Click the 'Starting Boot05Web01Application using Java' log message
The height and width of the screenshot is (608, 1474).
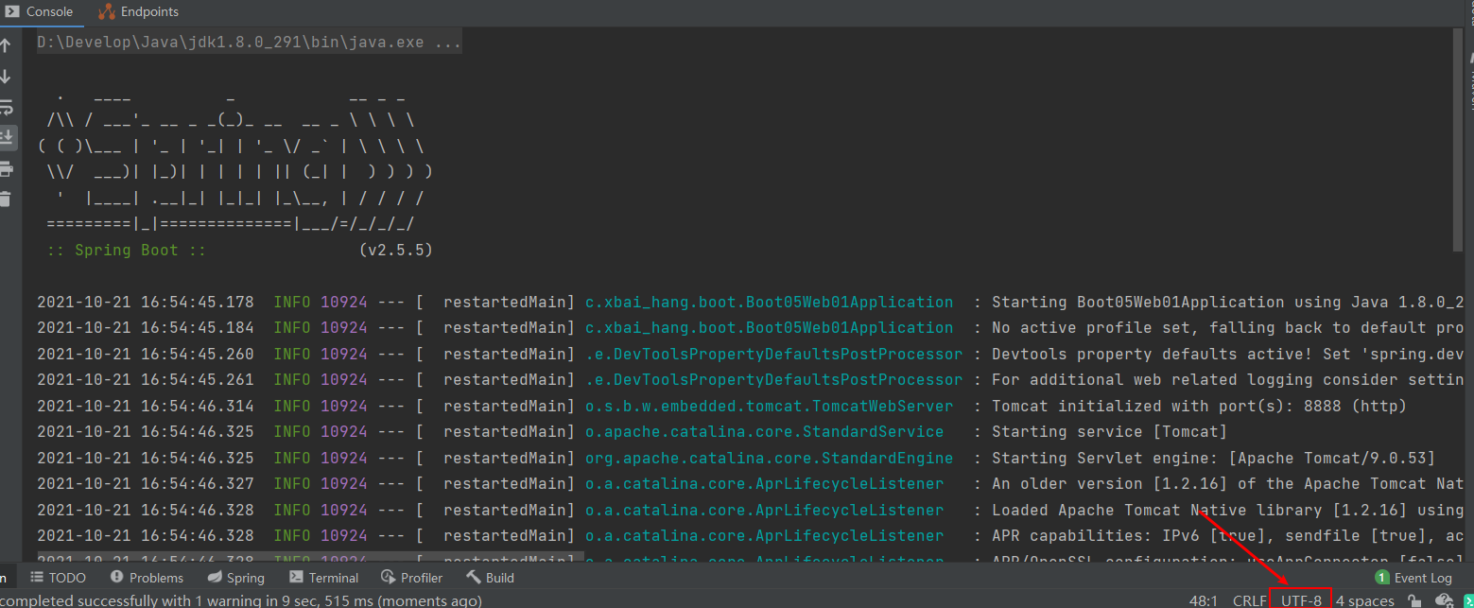point(1227,303)
